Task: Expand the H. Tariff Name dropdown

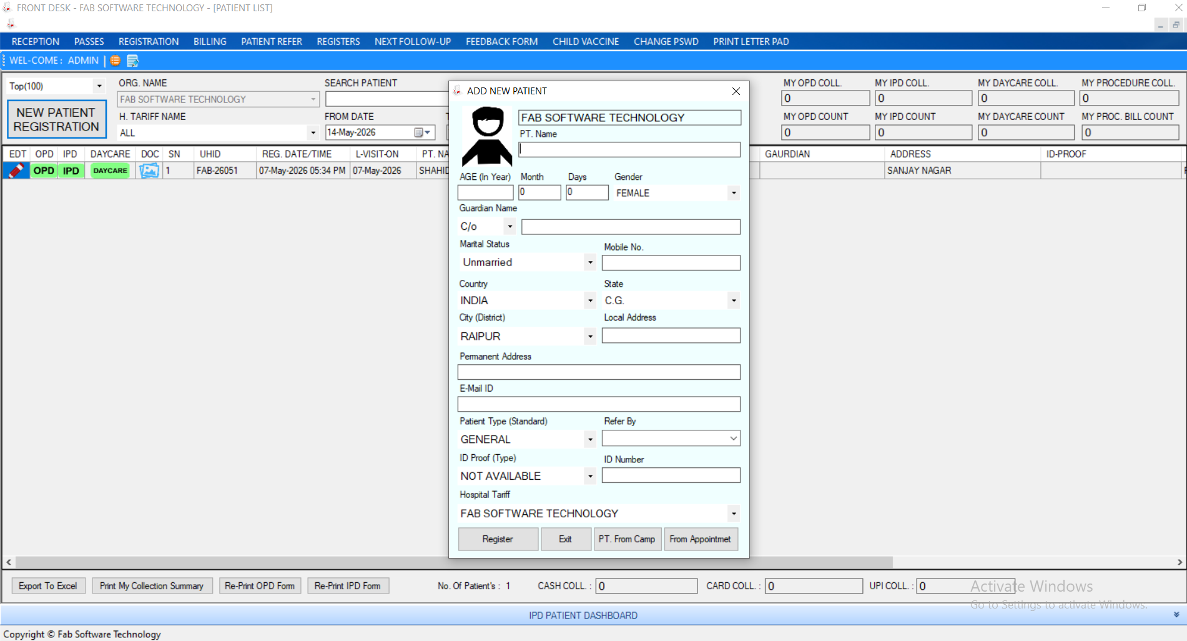Action: 313,133
